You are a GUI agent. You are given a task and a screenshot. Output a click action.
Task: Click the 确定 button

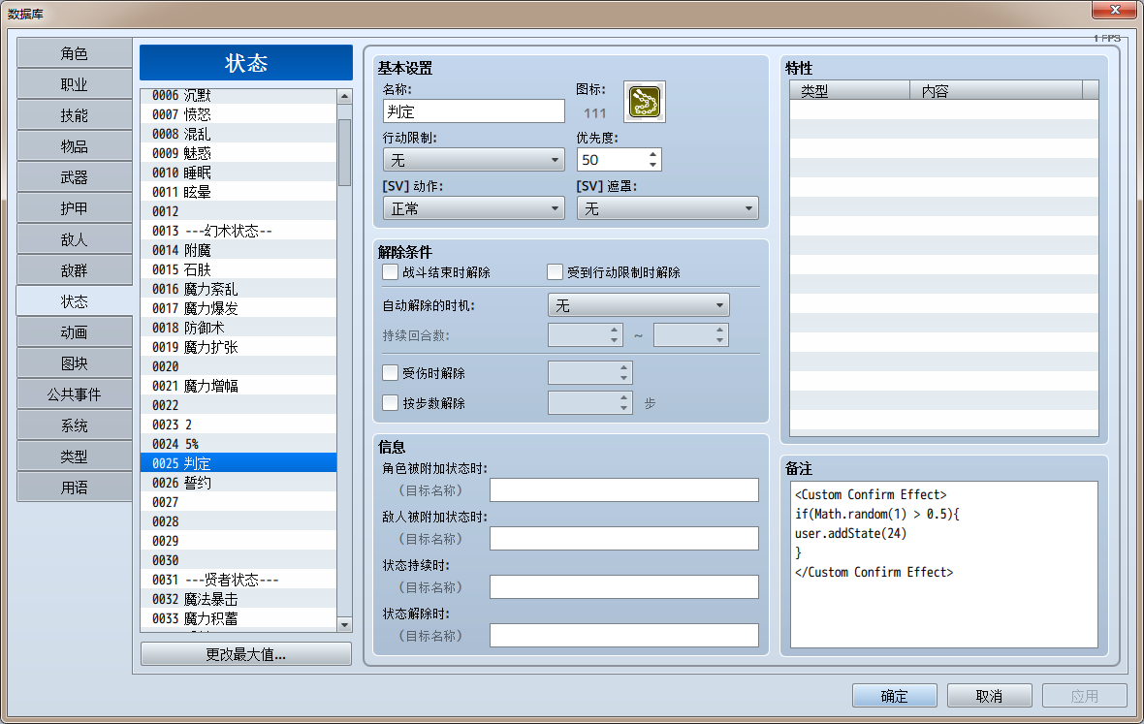tap(895, 696)
